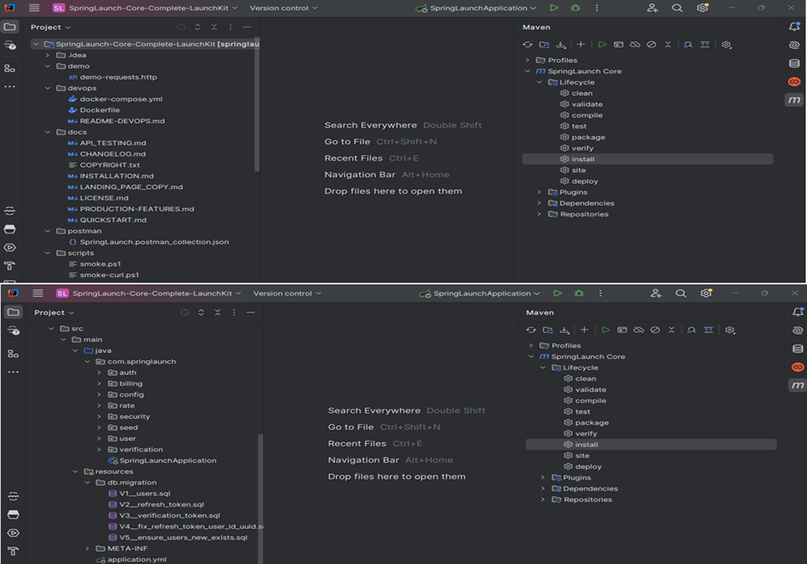The height and width of the screenshot is (564, 807).
Task: Add Maven project with plus icon, top window
Action: pyautogui.click(x=580, y=44)
